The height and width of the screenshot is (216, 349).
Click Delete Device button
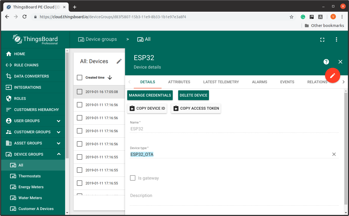click(x=193, y=95)
